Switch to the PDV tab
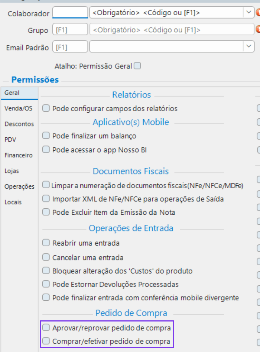 (x=10, y=140)
